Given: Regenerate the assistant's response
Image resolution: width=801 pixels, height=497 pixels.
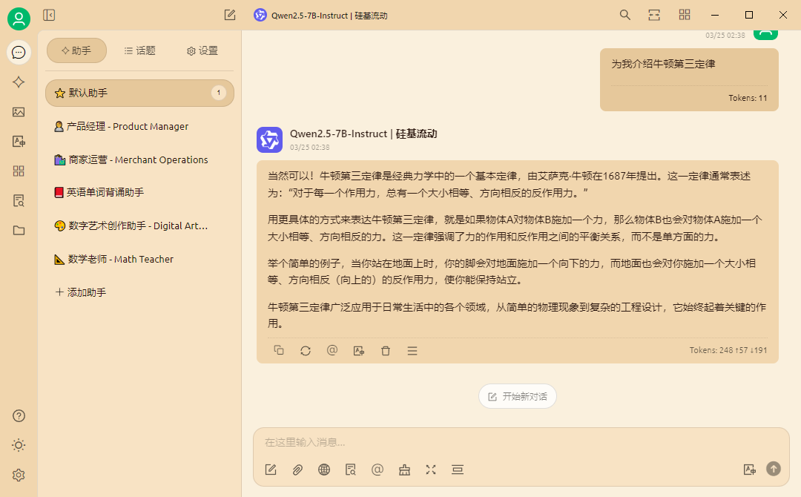Looking at the screenshot, I should coord(306,350).
